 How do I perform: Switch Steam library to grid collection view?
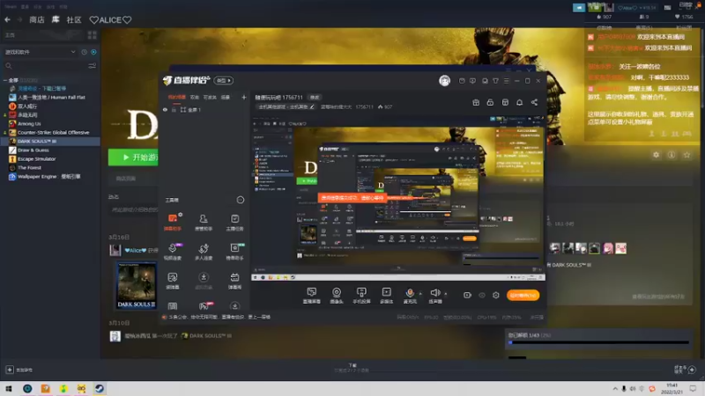click(x=93, y=35)
